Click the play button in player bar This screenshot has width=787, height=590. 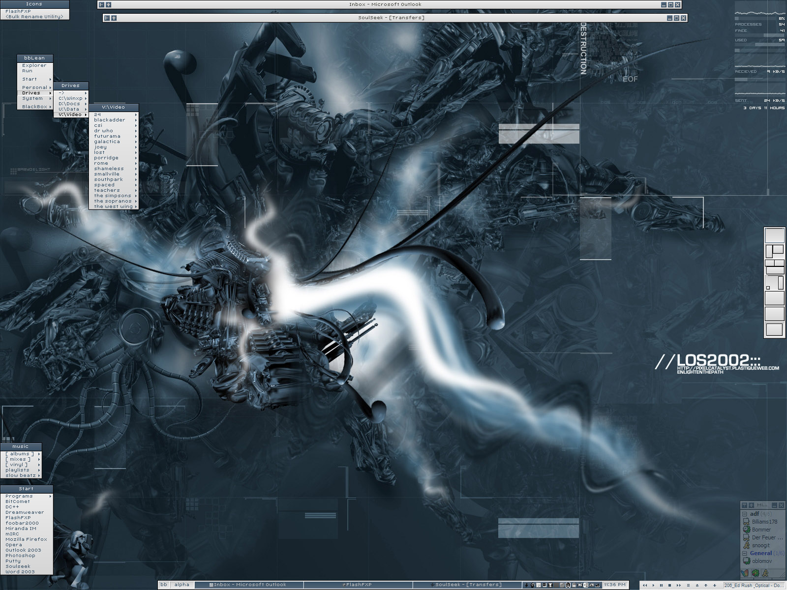(653, 585)
